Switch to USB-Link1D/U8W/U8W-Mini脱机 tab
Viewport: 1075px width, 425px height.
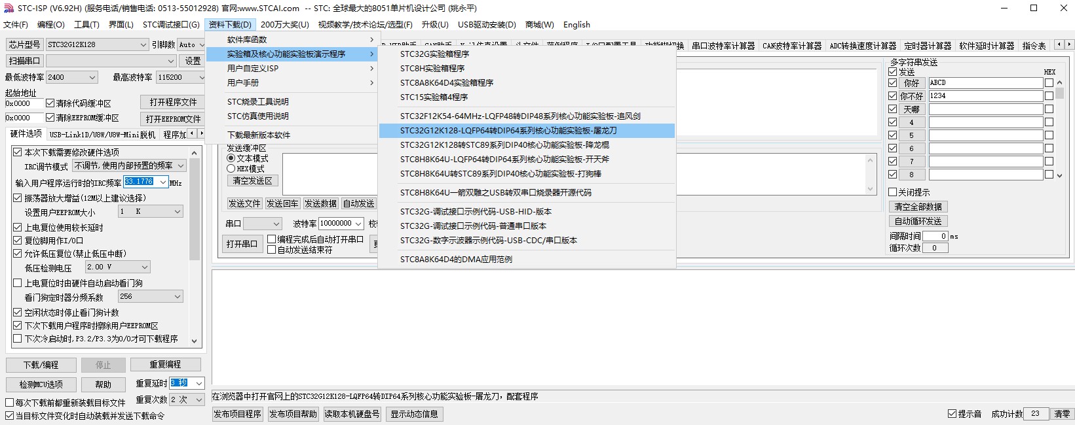coord(102,135)
